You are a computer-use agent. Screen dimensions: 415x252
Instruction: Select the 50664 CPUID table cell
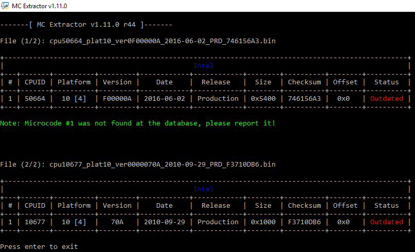tap(35, 99)
